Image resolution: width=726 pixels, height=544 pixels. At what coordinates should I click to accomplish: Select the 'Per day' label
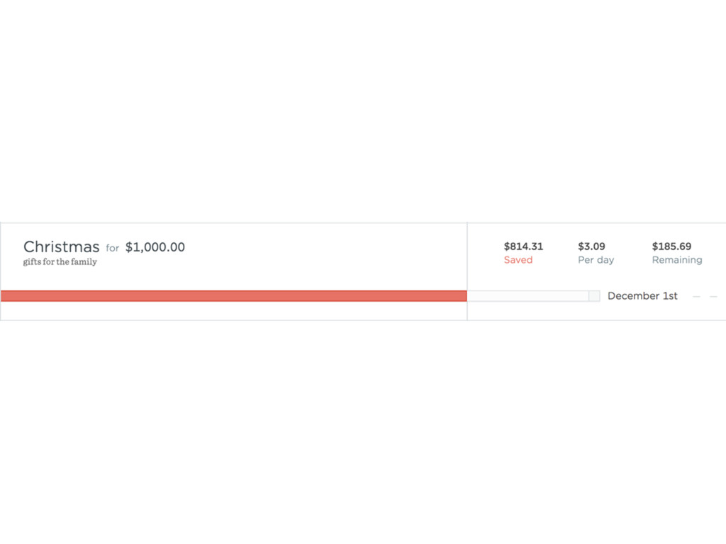[596, 260]
